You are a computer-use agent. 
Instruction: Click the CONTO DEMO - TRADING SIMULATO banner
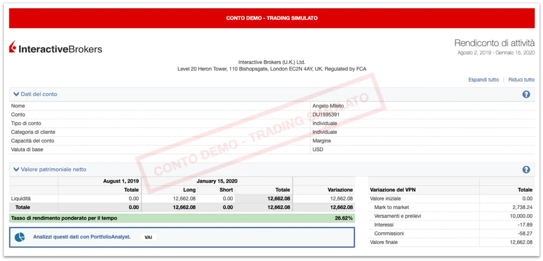pos(272,18)
